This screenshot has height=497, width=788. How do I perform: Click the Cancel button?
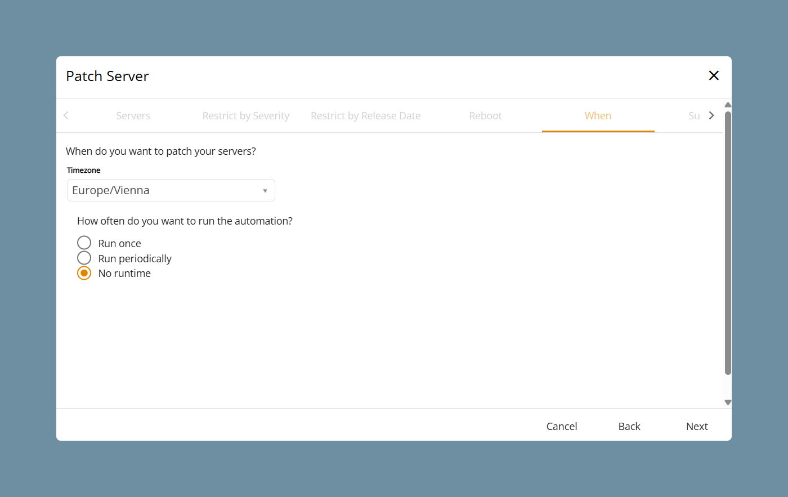point(562,426)
